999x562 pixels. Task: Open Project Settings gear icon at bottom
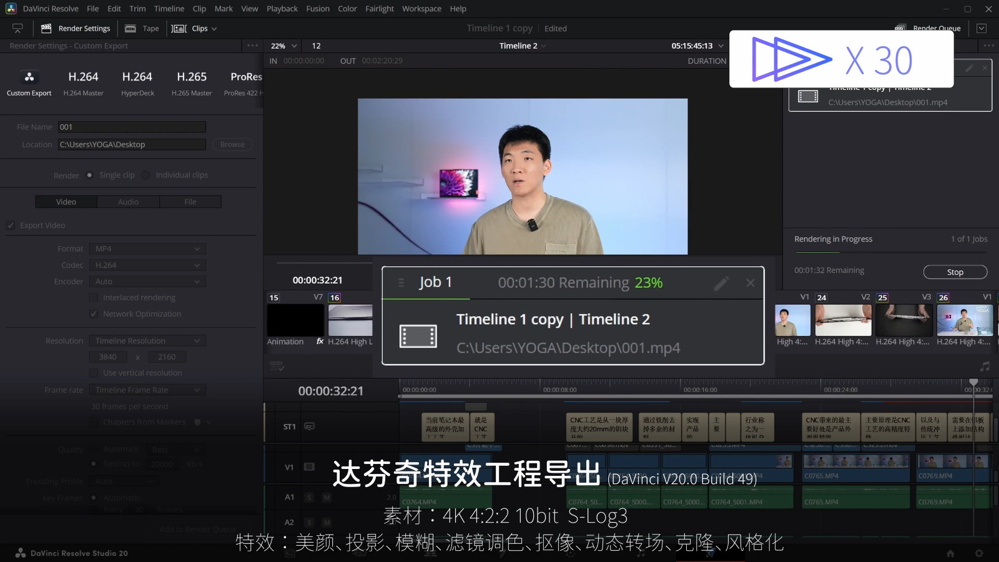pos(979,553)
